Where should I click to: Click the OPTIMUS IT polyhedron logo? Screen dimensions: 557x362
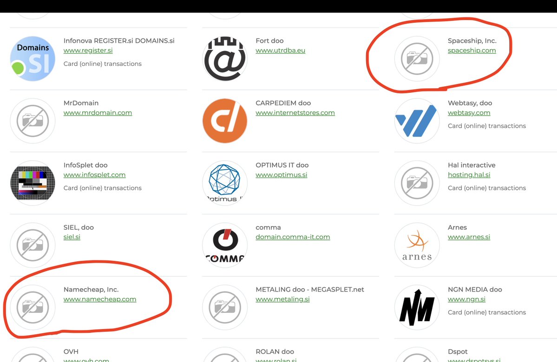[x=225, y=183]
